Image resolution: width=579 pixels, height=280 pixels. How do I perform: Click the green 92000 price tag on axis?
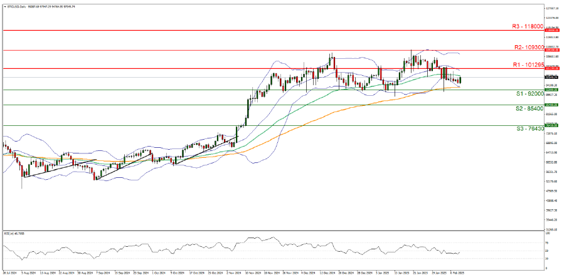click(551, 90)
